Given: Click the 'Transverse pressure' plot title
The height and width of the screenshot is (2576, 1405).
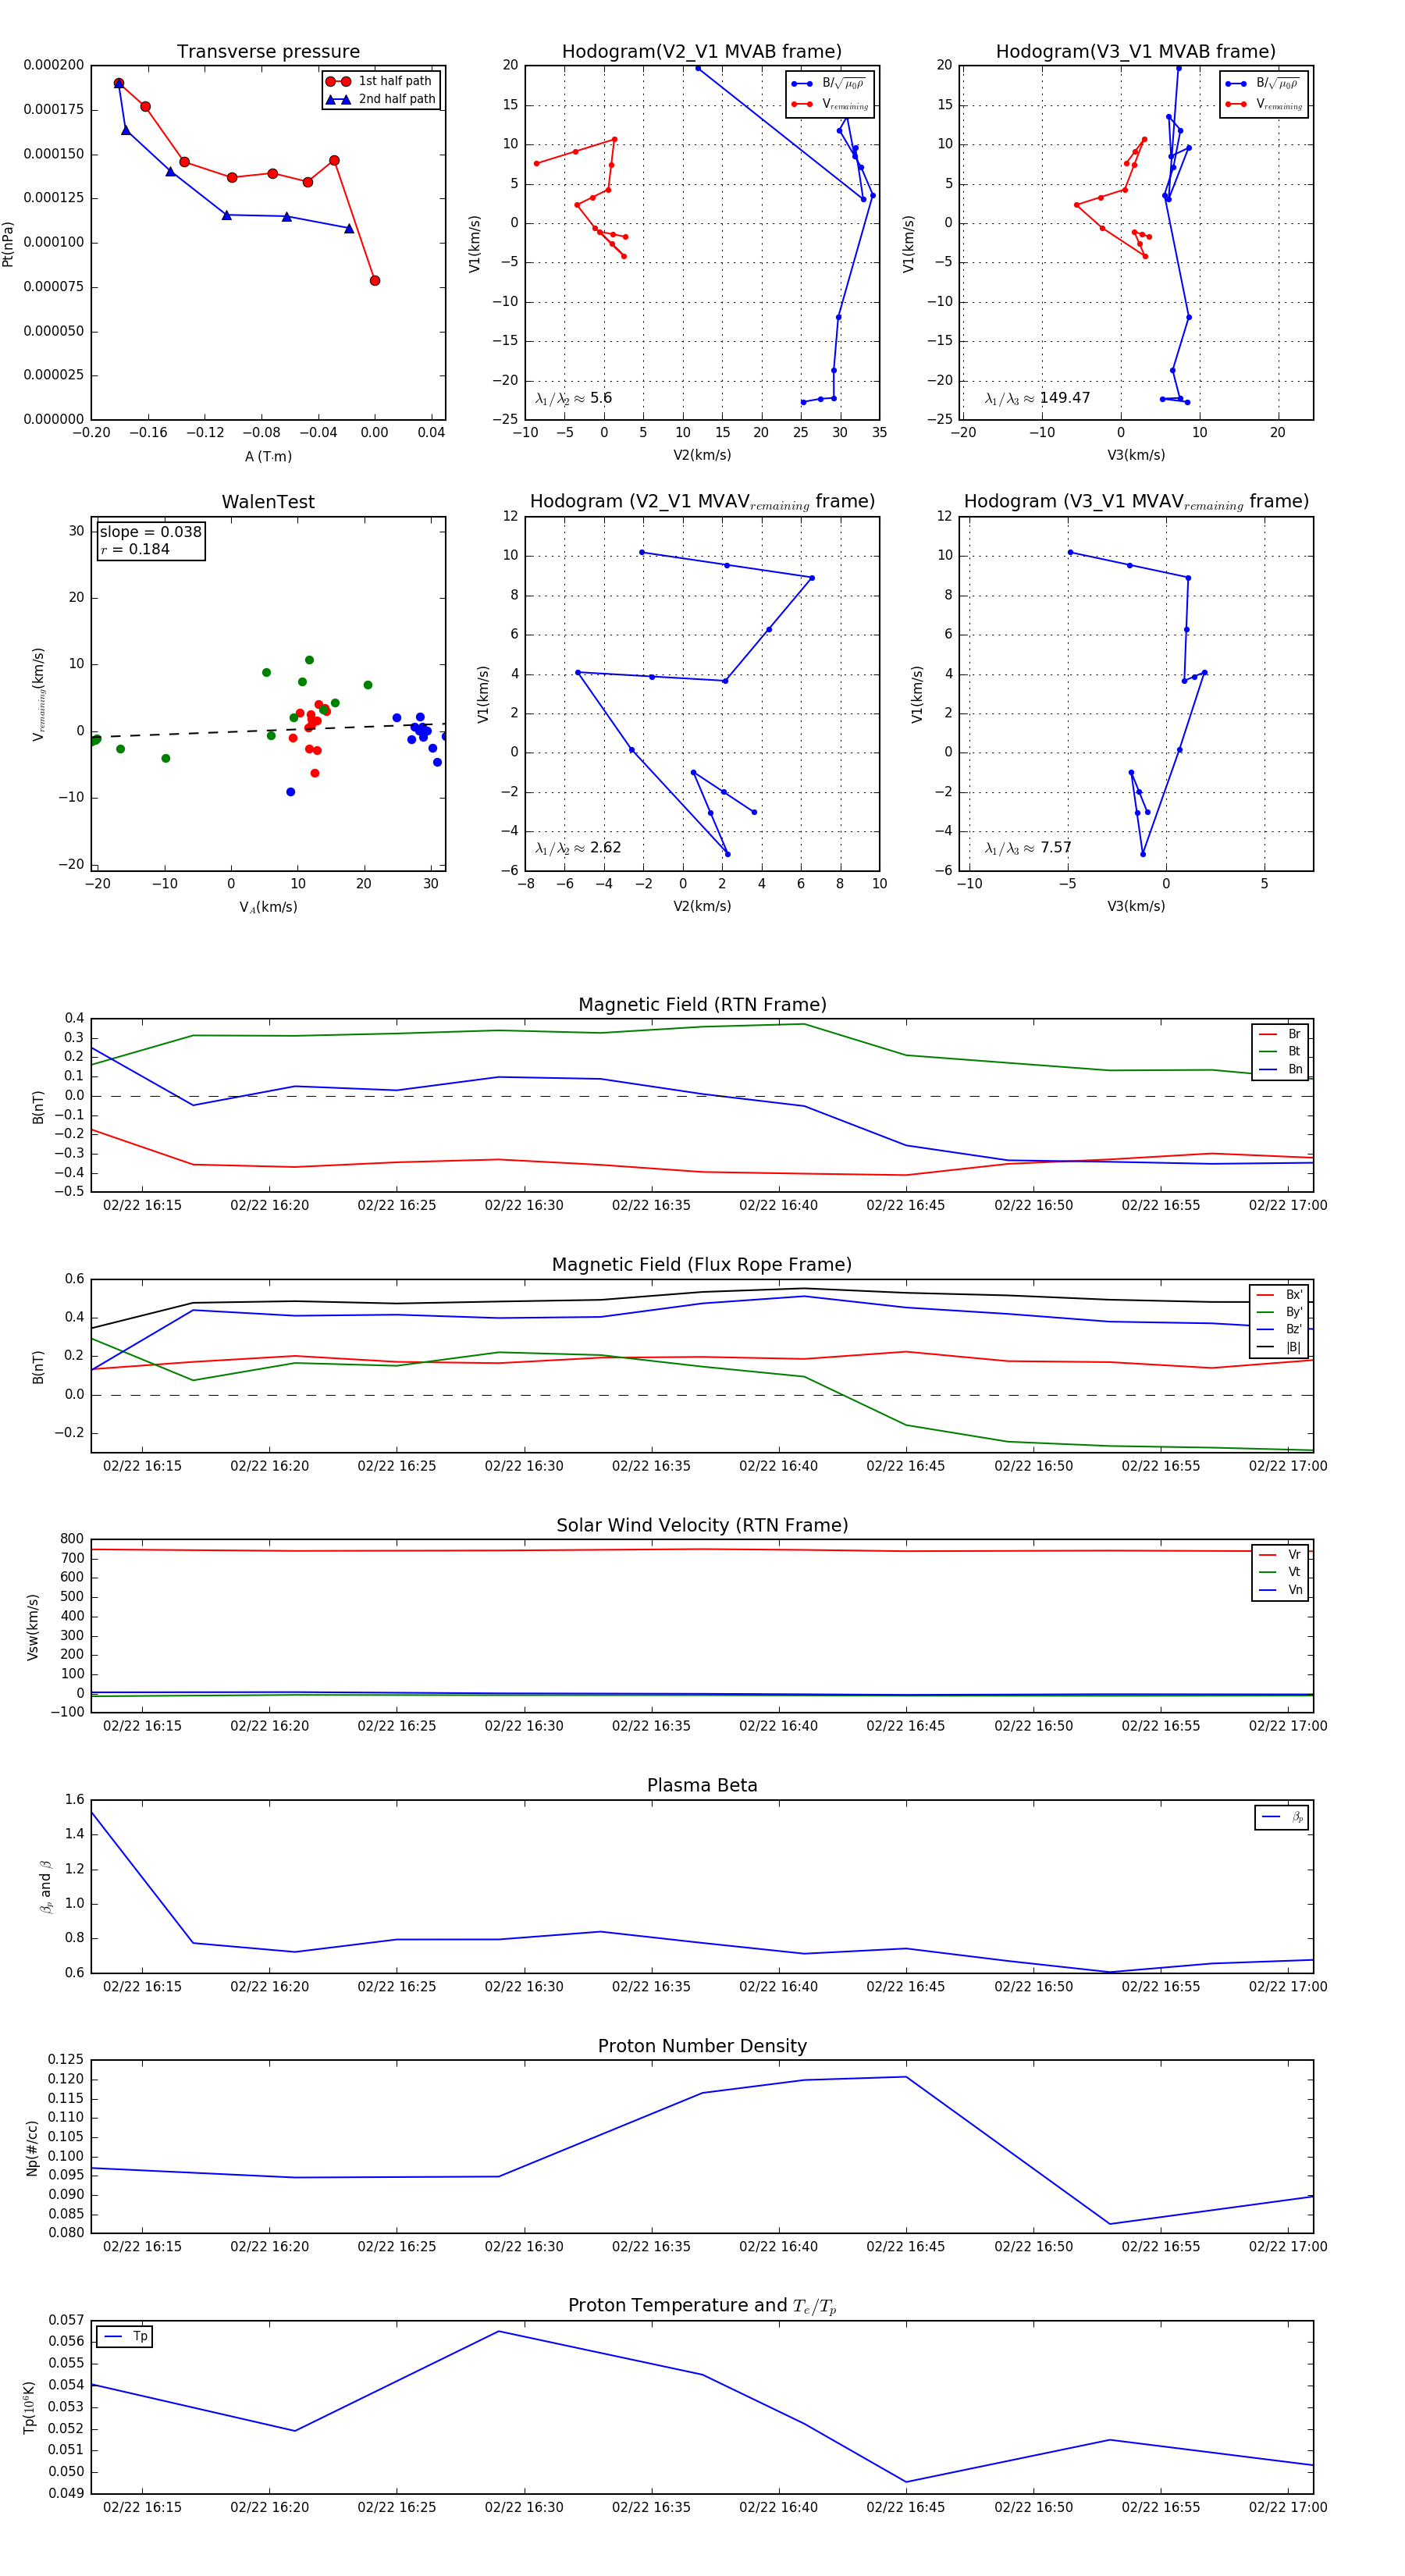Looking at the screenshot, I should tap(268, 52).
